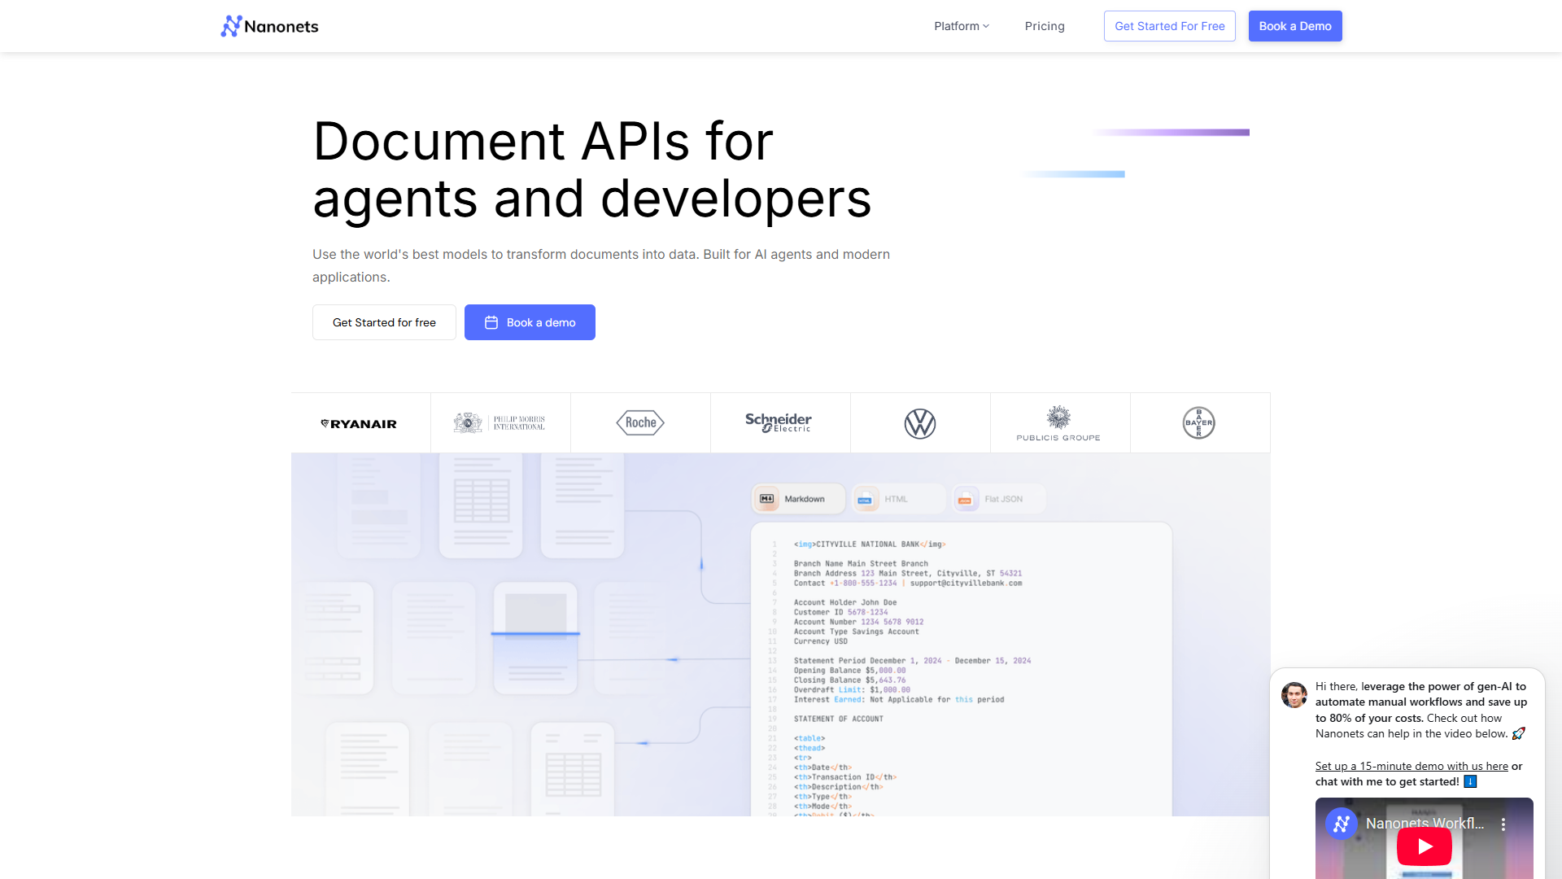Click the Cityville bank statement preview
The width and height of the screenshot is (1562, 879).
(960, 667)
